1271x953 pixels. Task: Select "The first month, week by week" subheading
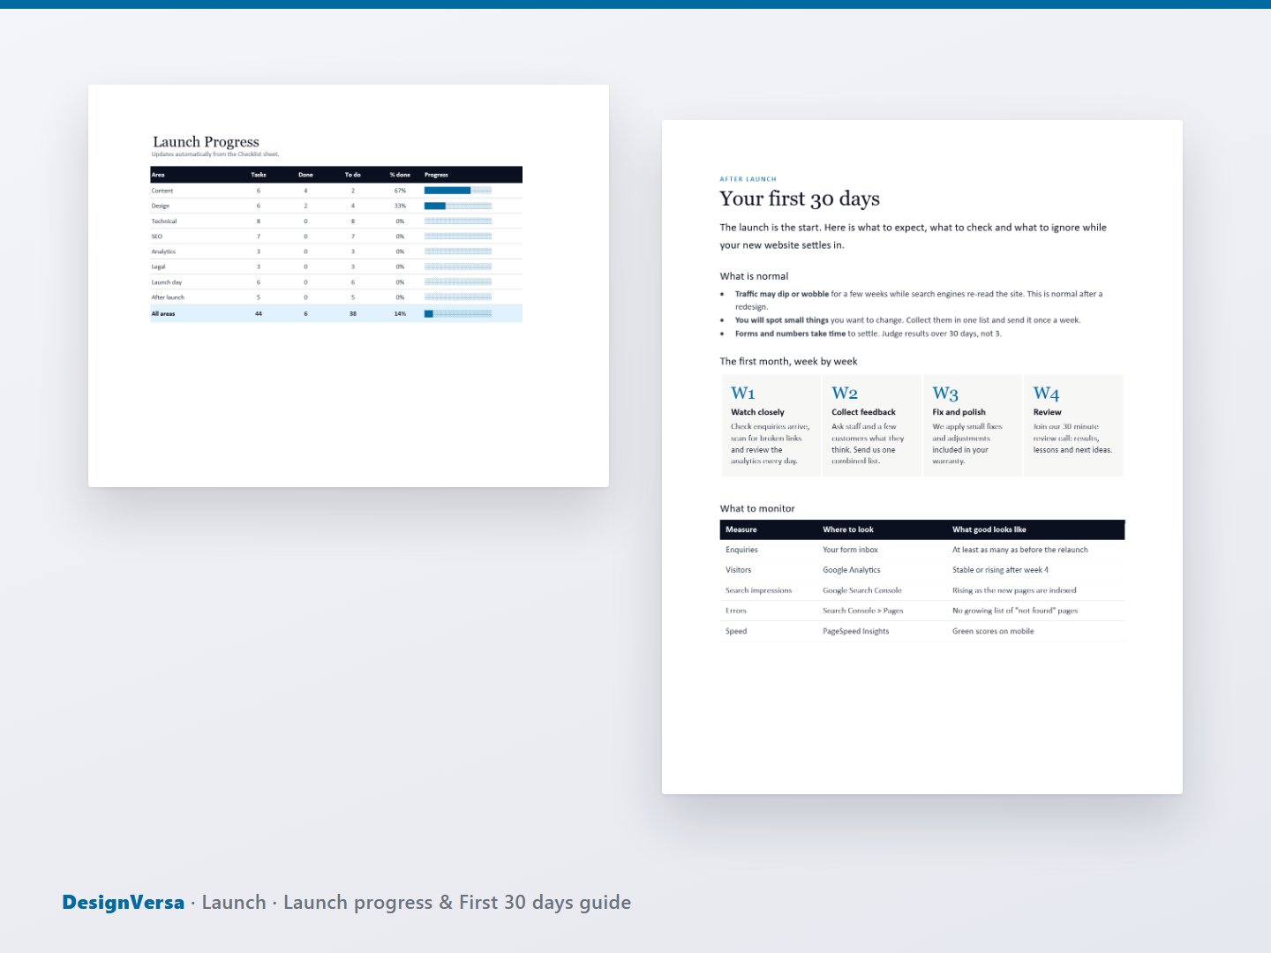788,361
